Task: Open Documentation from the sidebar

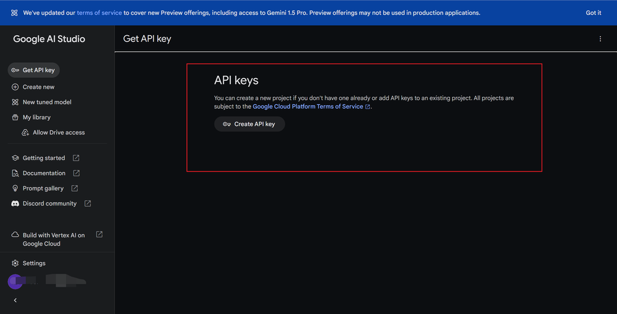Action: coord(44,173)
